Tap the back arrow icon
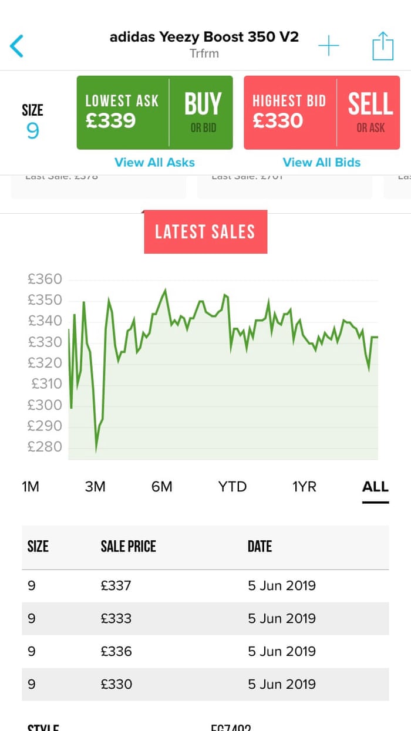Viewport: 411px width, 731px height. click(x=17, y=46)
